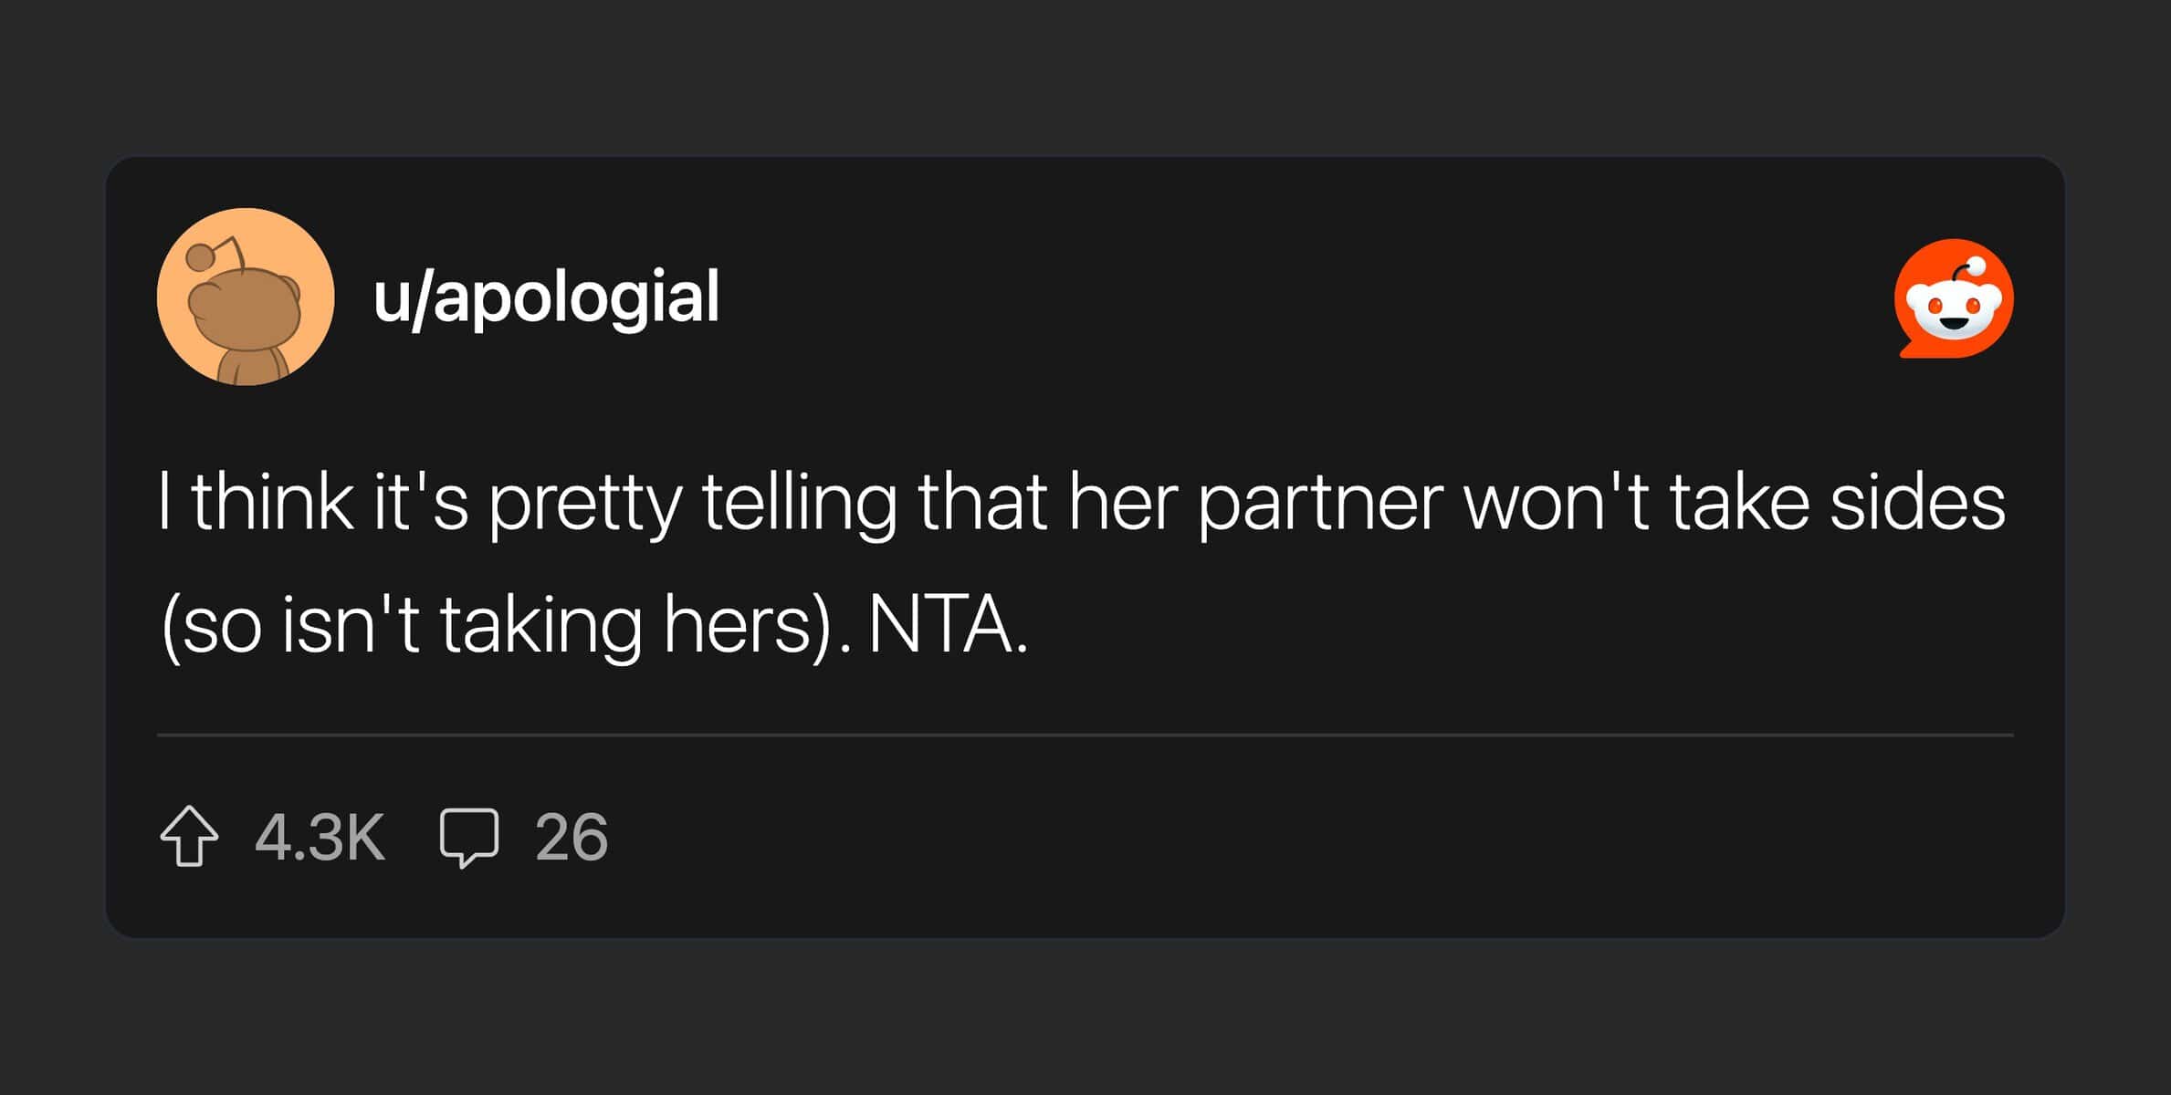Click the phrase "(so isn't taking hers)"

[x=496, y=625]
